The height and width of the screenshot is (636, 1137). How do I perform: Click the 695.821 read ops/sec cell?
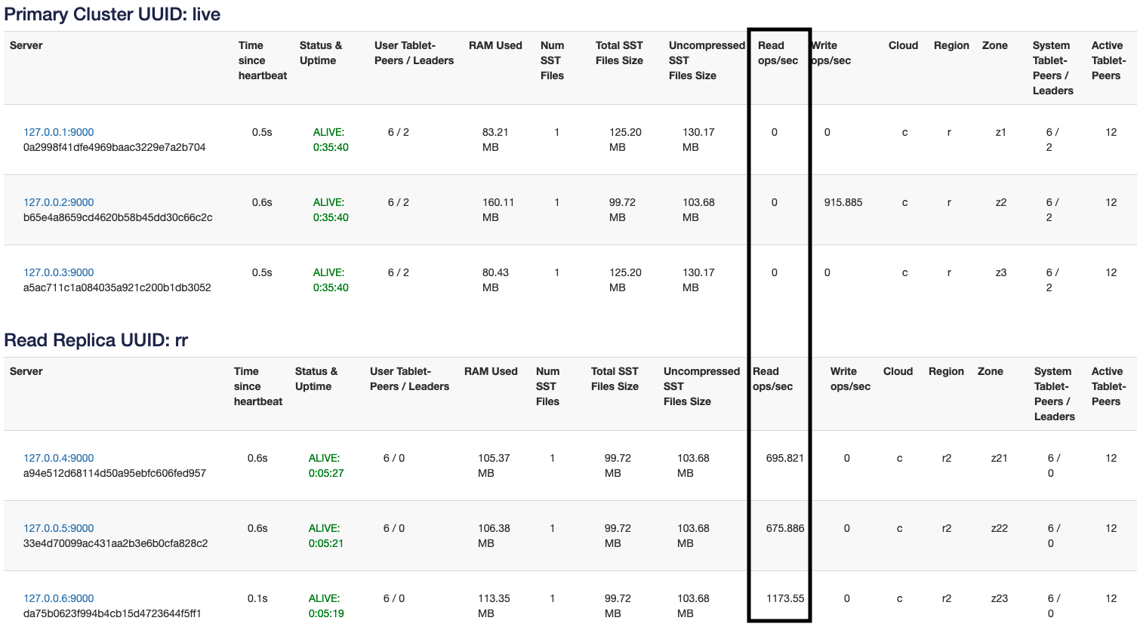coord(784,458)
